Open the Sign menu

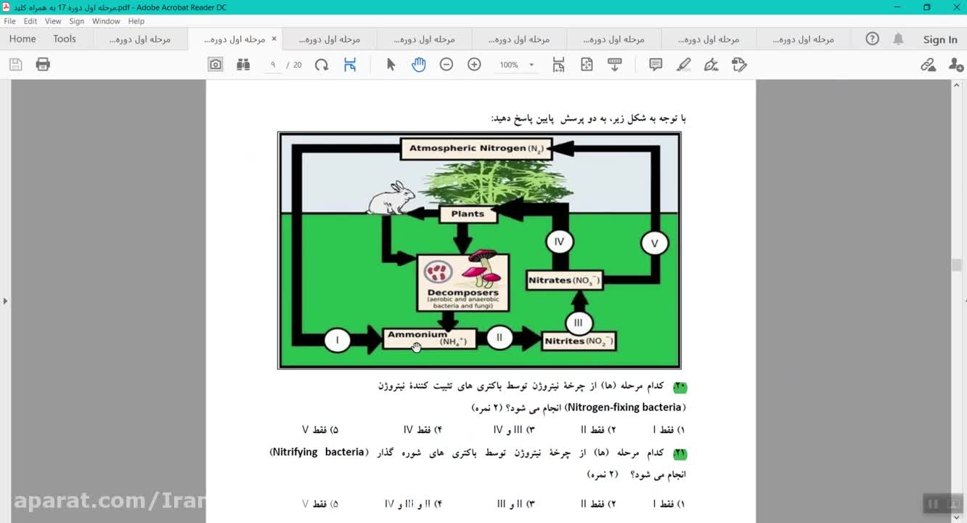[x=76, y=21]
